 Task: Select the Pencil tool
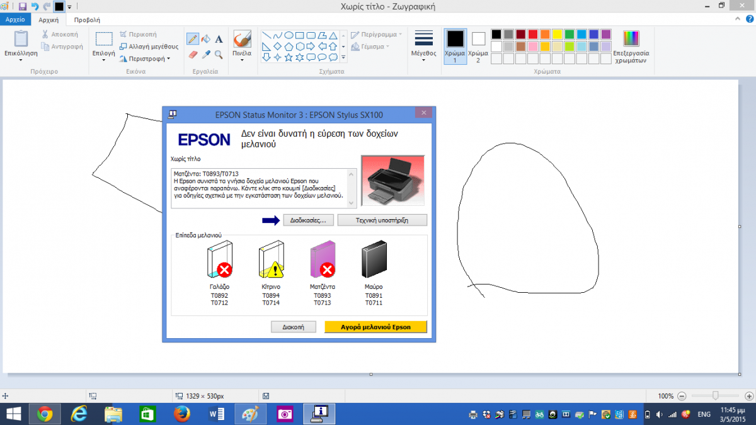[193, 39]
